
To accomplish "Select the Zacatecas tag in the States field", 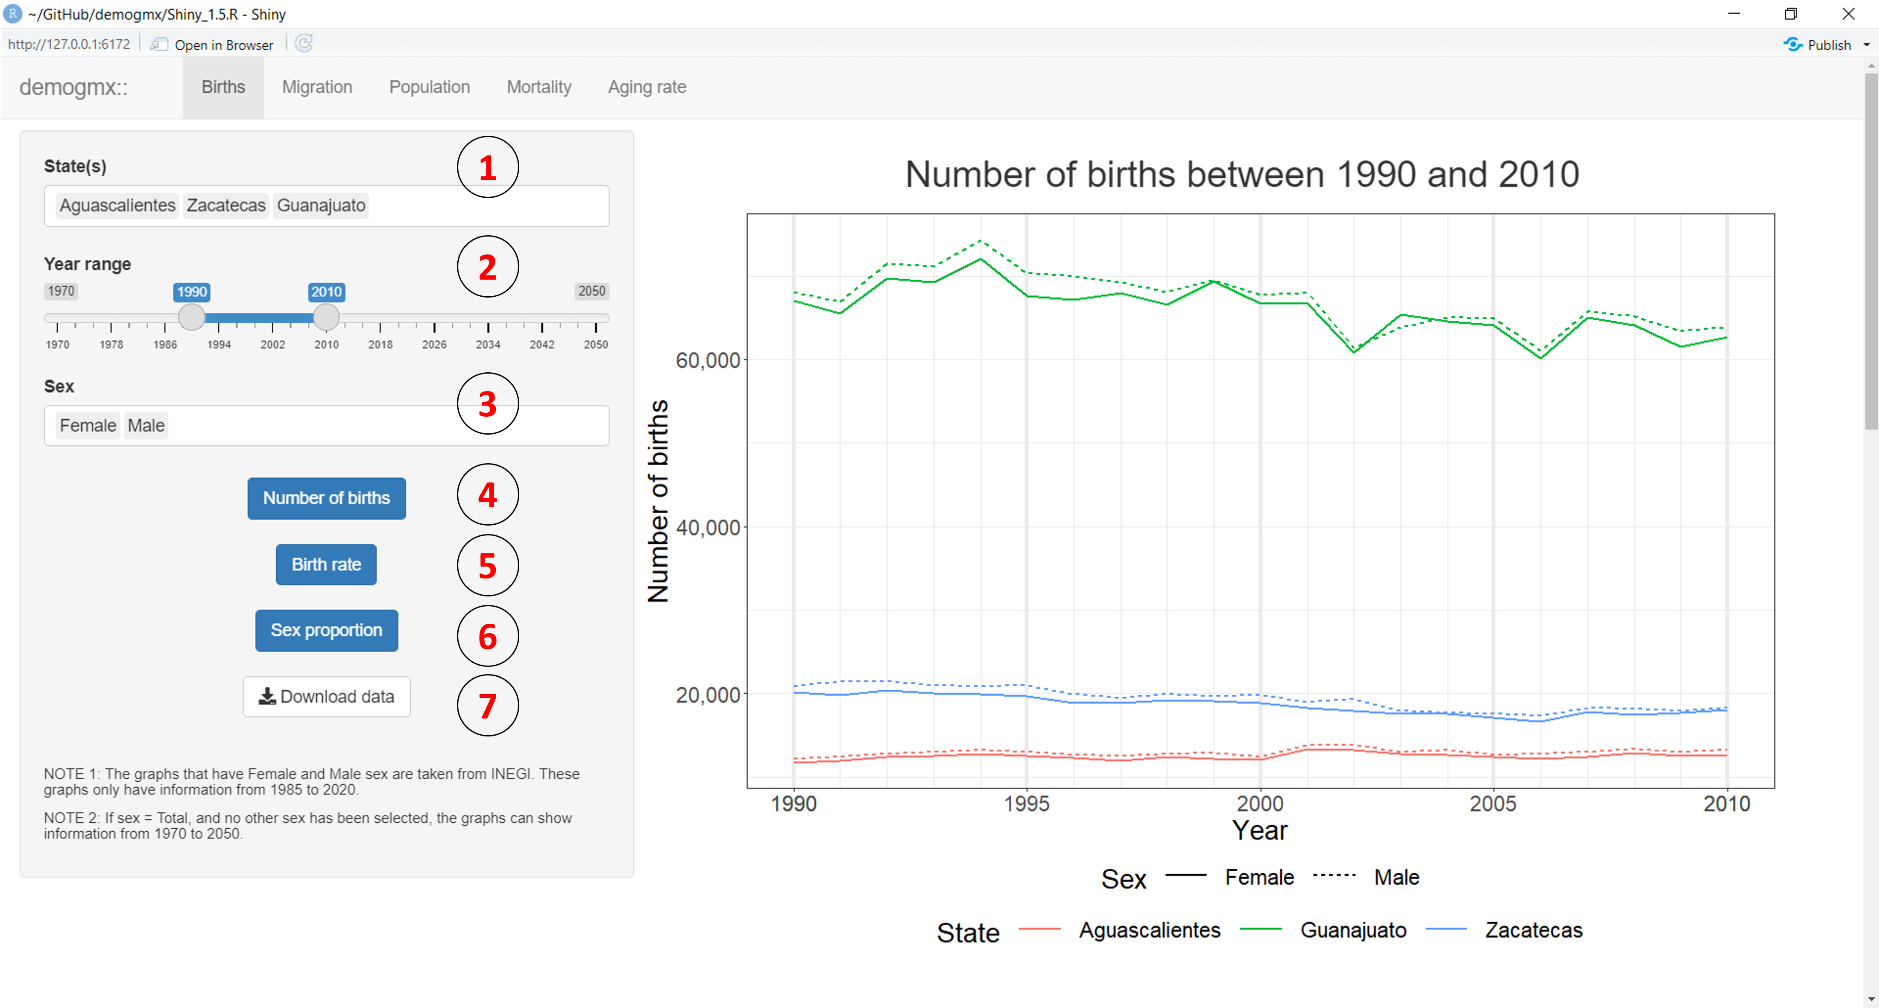I will click(x=225, y=206).
